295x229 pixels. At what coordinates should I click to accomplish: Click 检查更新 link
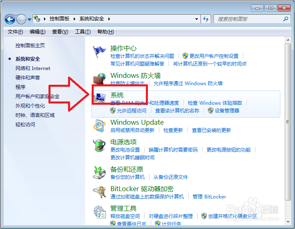(173, 130)
